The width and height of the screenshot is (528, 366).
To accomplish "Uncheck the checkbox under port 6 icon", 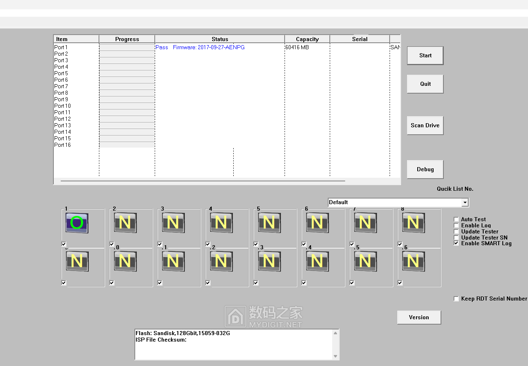I will click(304, 244).
